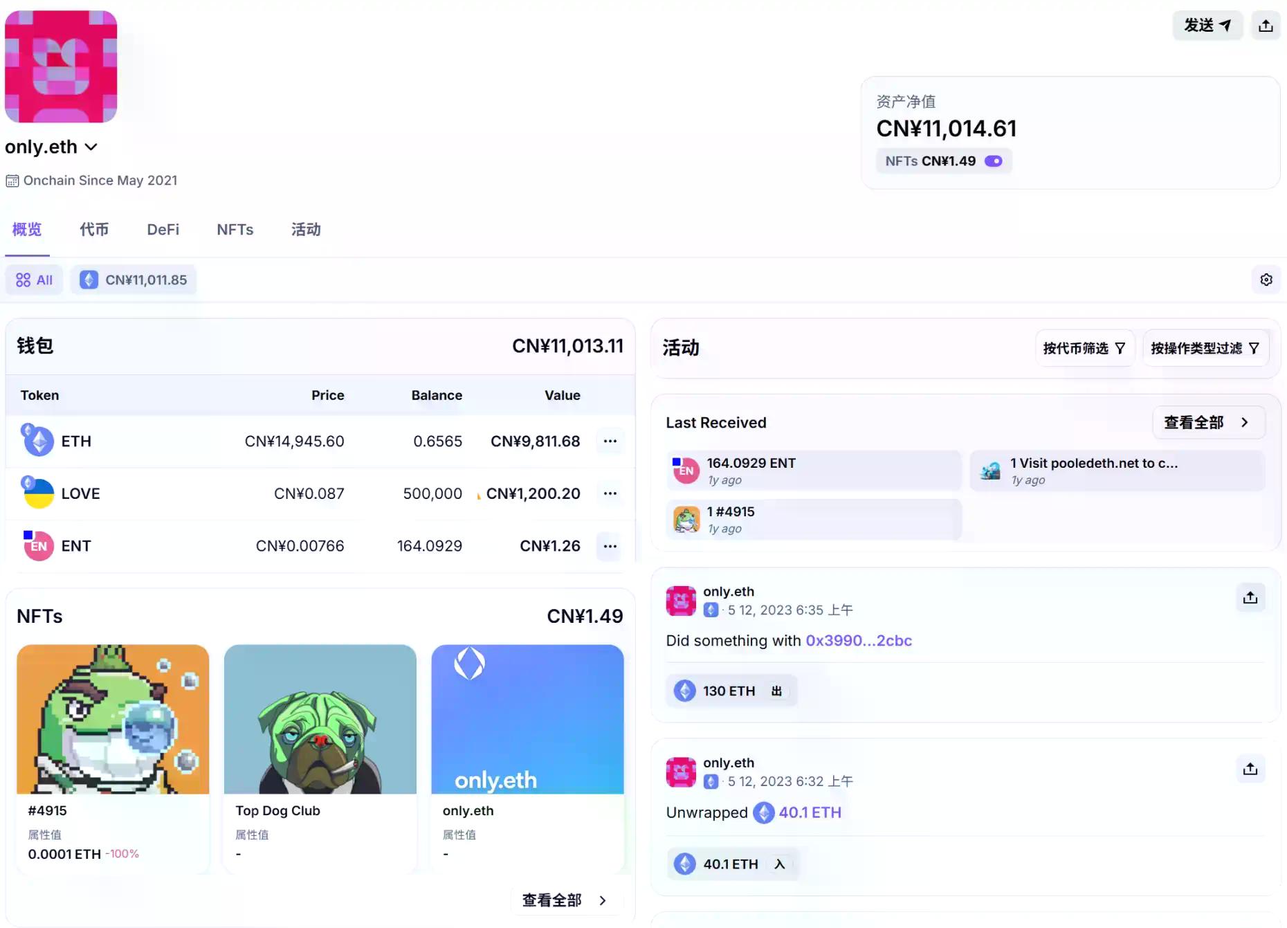Open the share icon in the top-right corner
The image size is (1287, 928).
coord(1266,25)
